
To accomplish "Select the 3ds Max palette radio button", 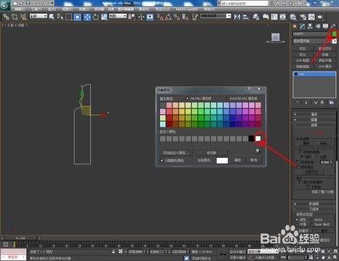I will (187, 98).
